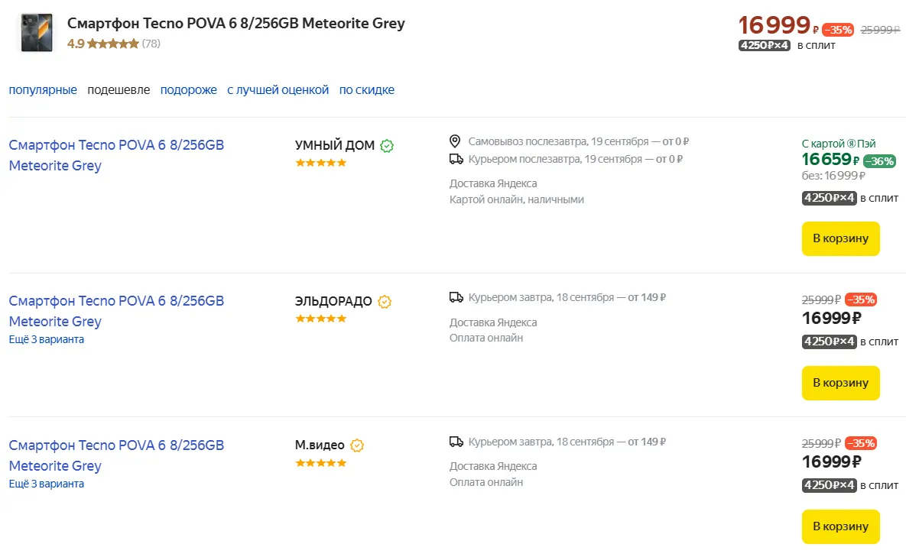Click the Tecno POVA 6 product thumbnail

point(35,33)
